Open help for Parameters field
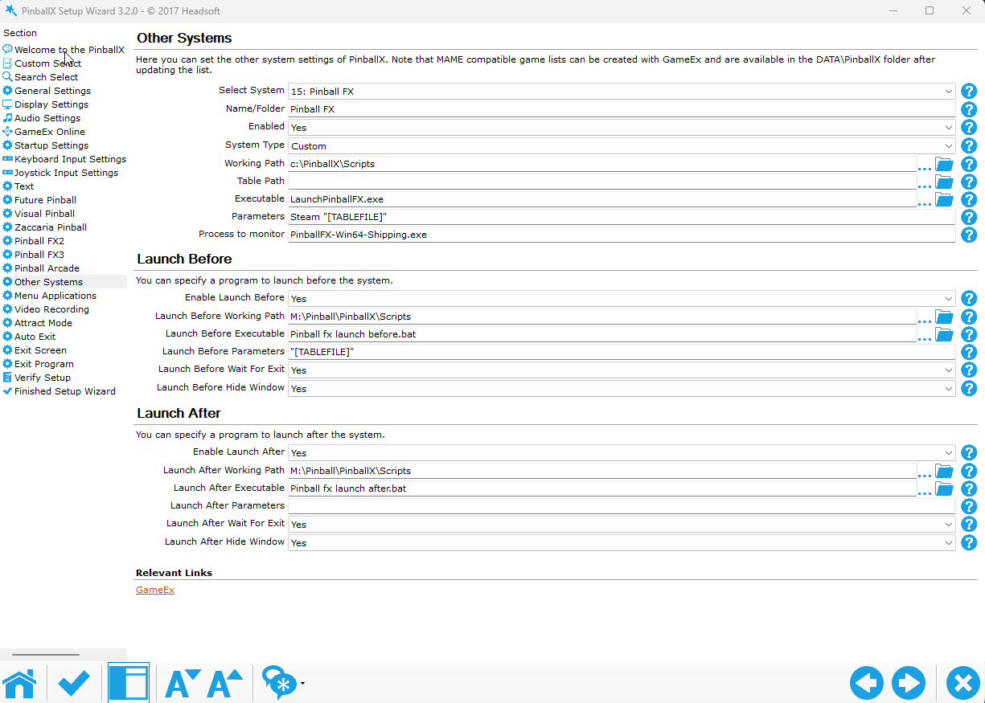Viewport: 985px width, 703px height. pos(969,217)
